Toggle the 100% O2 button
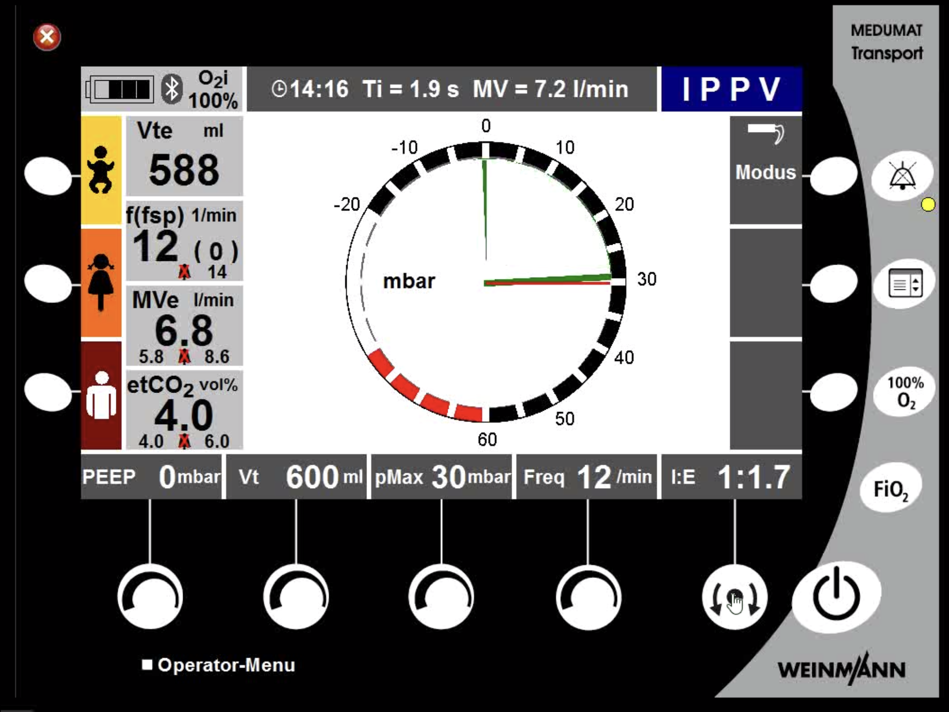The width and height of the screenshot is (949, 712). pos(905,392)
